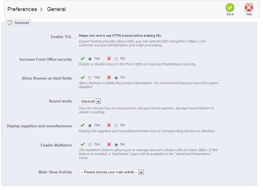The image size is (263, 190).
Task: Click the Enable Multistore field label
Action: coord(56,145)
